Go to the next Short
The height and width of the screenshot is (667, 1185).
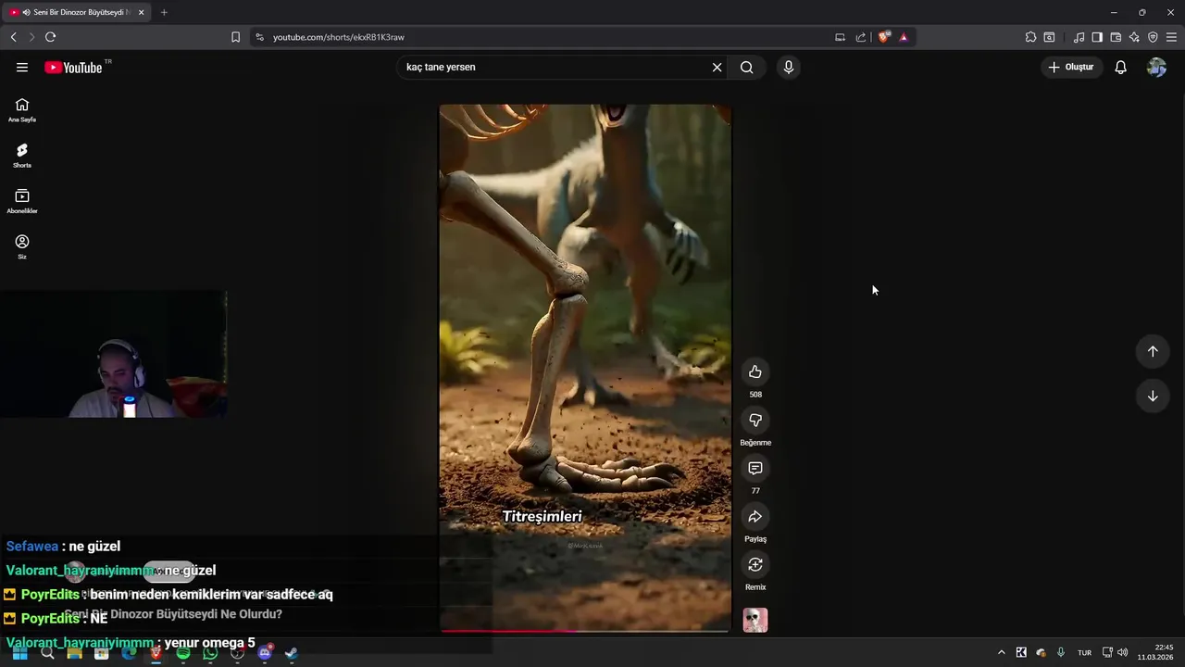click(1153, 396)
